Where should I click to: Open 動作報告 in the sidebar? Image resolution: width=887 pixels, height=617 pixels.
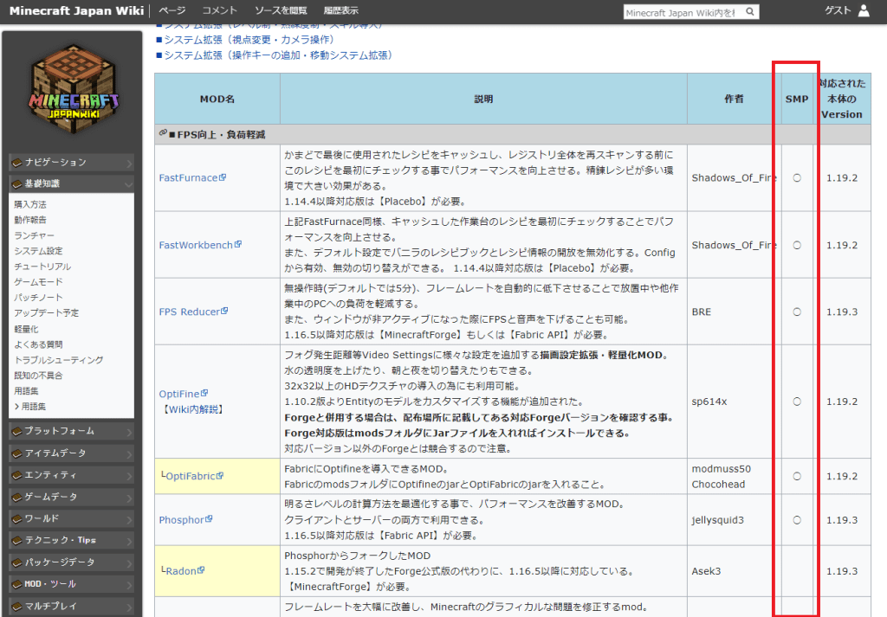pyautogui.click(x=30, y=220)
